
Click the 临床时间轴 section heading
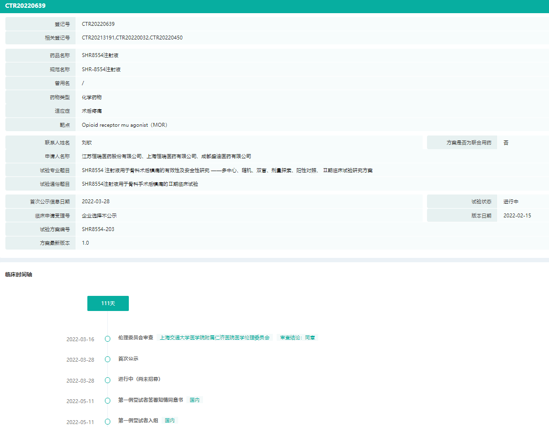point(19,274)
